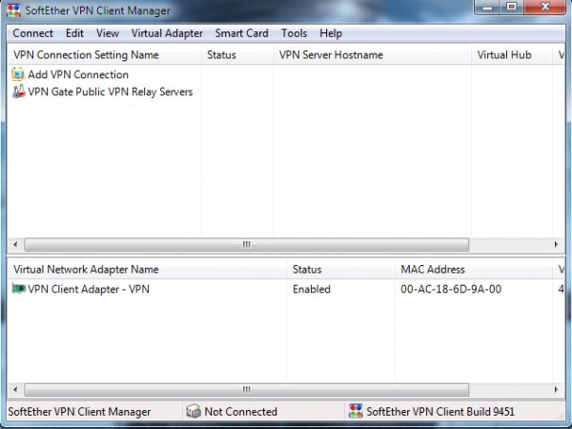Open the Help menu
Image resolution: width=572 pixels, height=429 pixels.
pyautogui.click(x=331, y=33)
